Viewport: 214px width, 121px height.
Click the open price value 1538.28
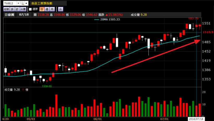coord(43,15)
